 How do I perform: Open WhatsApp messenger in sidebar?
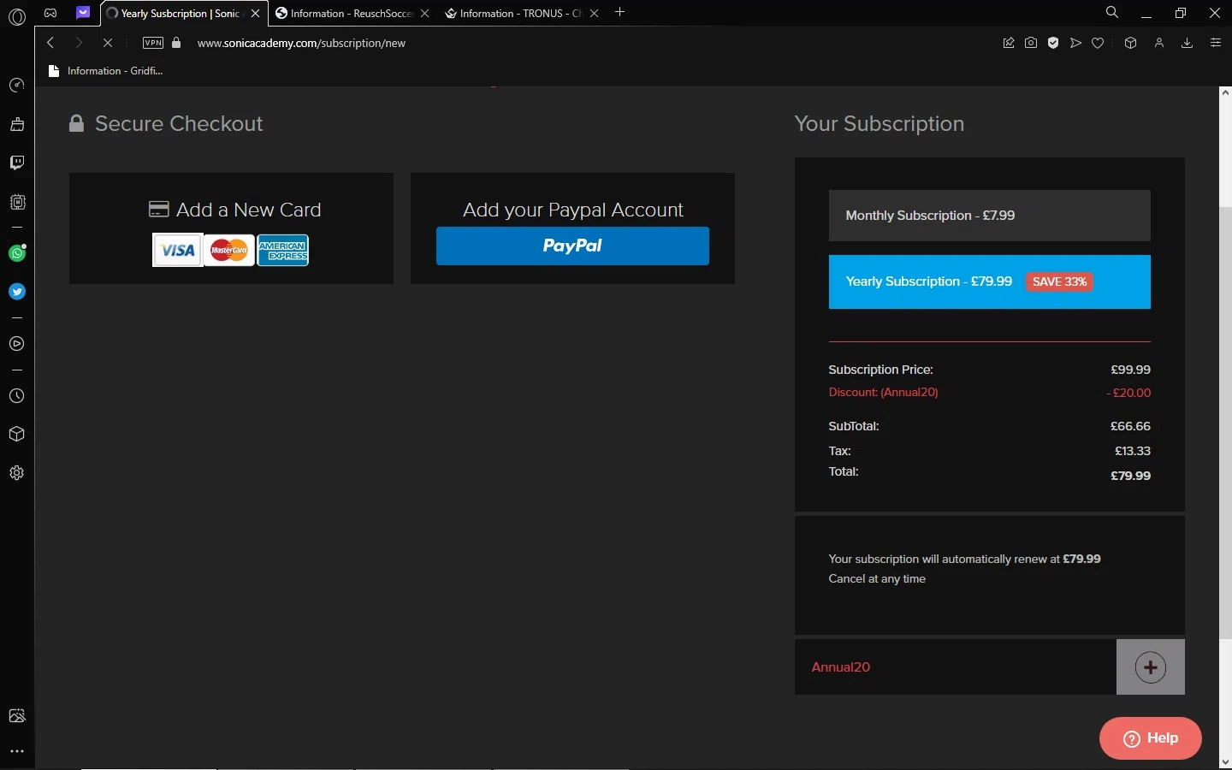17,253
